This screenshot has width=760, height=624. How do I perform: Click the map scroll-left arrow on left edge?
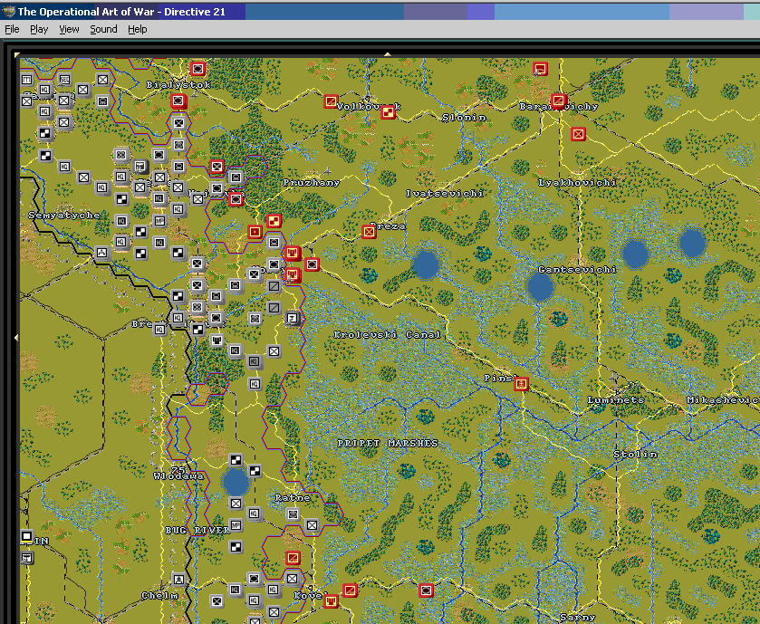coord(16,337)
